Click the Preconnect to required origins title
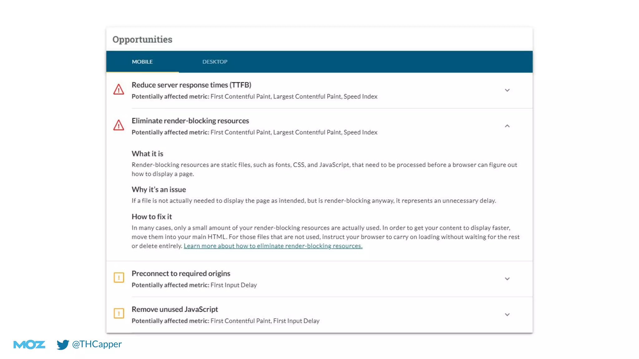639x359 pixels. click(181, 273)
